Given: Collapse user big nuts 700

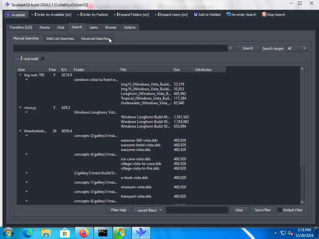Looking at the screenshot, I should pos(20,75).
